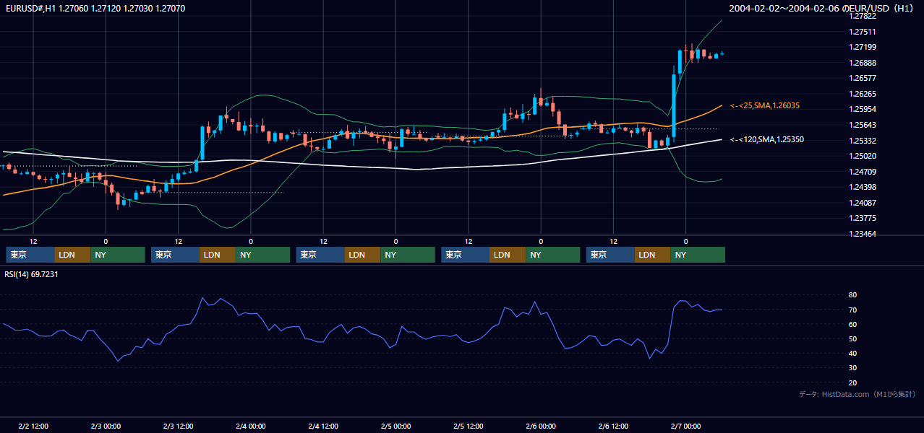Click RSI scale level 30

(x=853, y=368)
